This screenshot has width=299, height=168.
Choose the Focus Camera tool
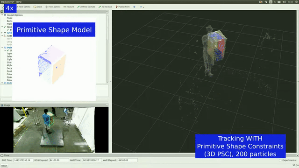pos(53,7)
